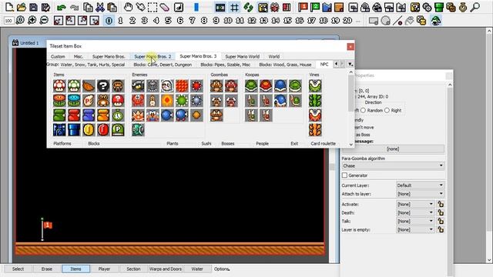Select the pink eraser tool
This screenshot has width=493, height=277.
point(165,7)
